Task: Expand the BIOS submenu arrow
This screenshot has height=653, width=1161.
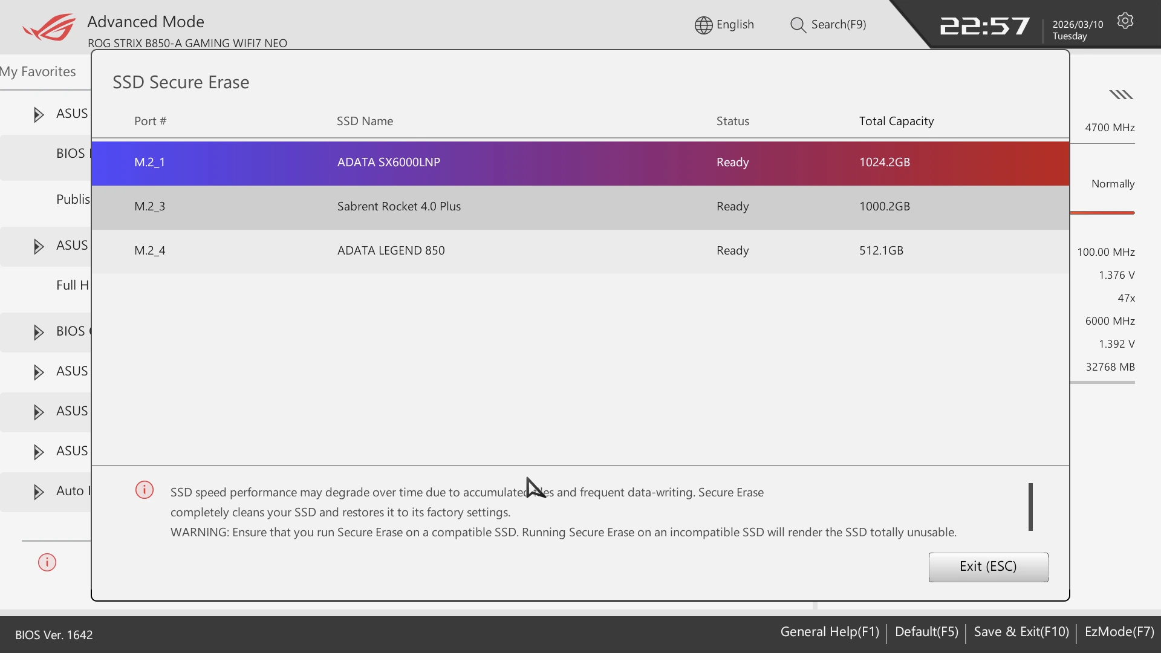Action: [x=39, y=332]
